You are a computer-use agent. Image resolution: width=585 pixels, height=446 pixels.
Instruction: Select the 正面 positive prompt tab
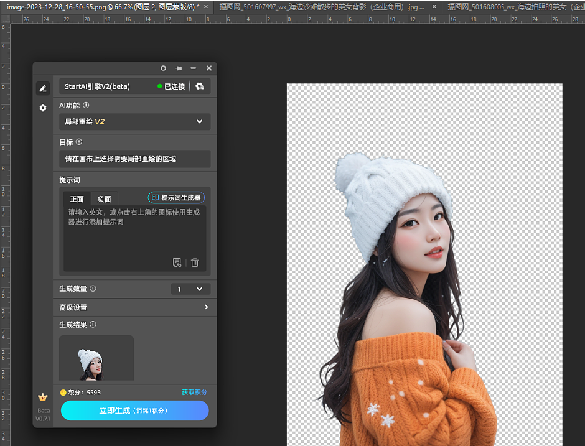pos(76,198)
